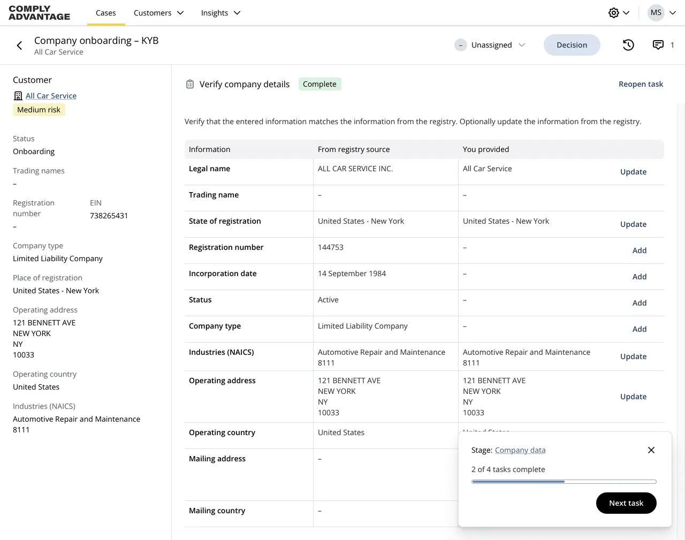Select the Medium risk badge
This screenshot has width=685, height=540.
click(x=39, y=109)
